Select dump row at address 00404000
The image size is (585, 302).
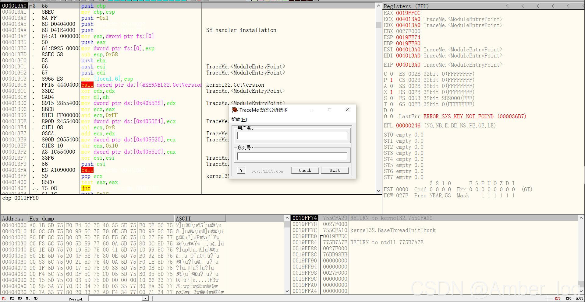pyautogui.click(x=113, y=225)
